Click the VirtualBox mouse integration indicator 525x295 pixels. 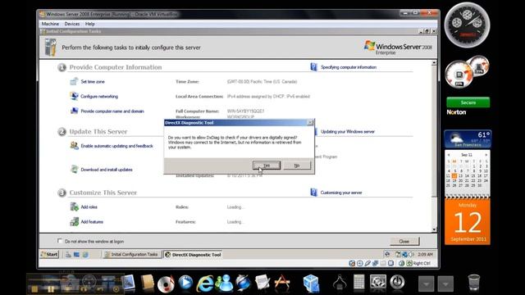click(401, 263)
